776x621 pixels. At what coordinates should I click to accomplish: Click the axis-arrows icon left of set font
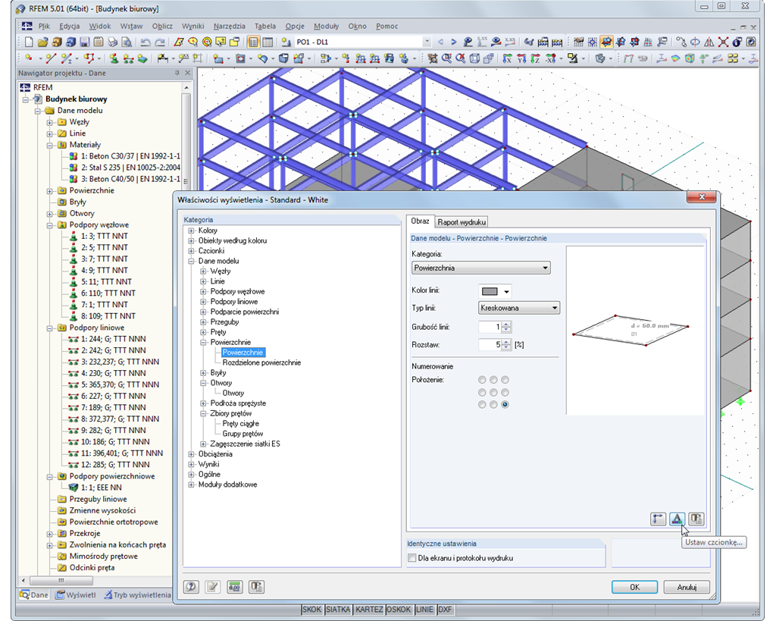point(658,519)
